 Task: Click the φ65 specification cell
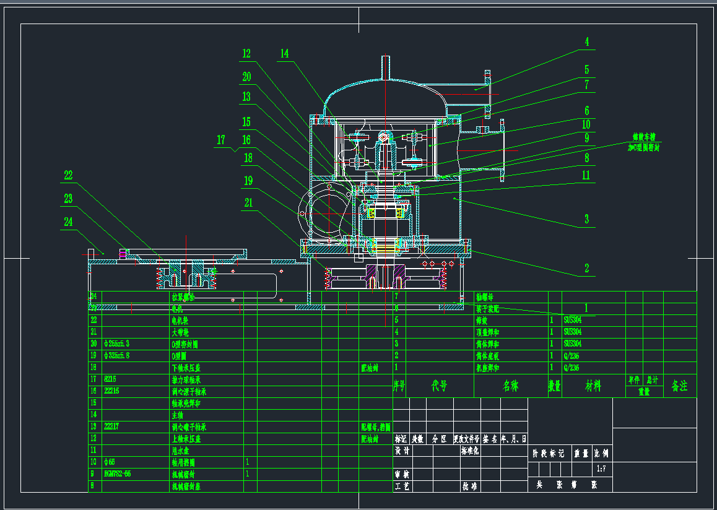(x=110, y=462)
